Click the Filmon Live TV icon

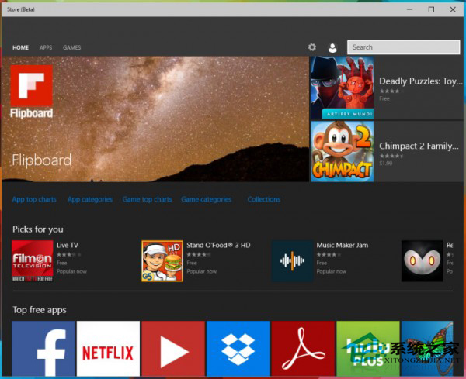pyautogui.click(x=32, y=260)
